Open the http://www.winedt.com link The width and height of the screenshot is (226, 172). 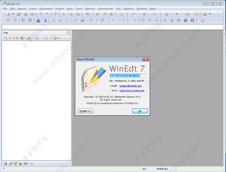132,91
